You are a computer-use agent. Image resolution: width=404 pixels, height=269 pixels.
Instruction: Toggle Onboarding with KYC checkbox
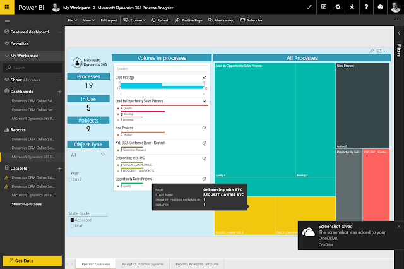click(x=205, y=158)
